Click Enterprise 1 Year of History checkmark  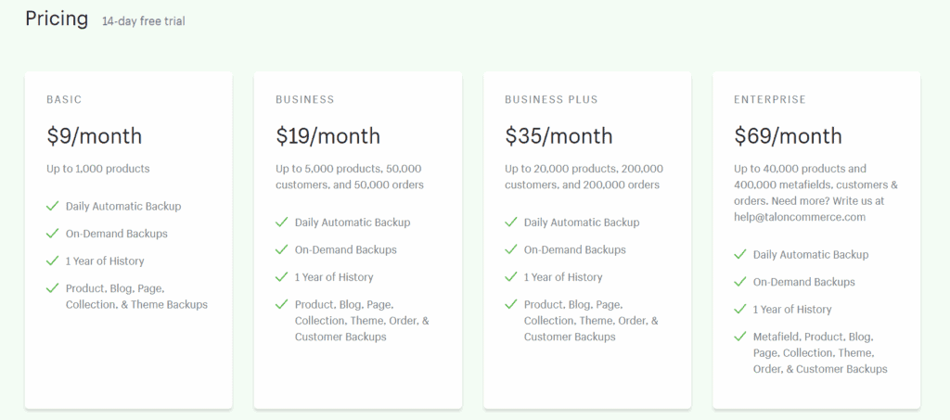coord(739,310)
